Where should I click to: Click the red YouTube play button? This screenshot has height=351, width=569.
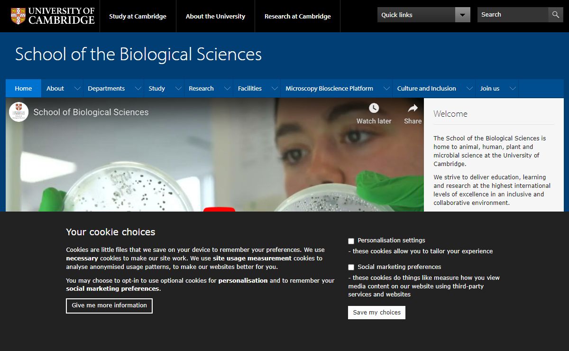219,210
